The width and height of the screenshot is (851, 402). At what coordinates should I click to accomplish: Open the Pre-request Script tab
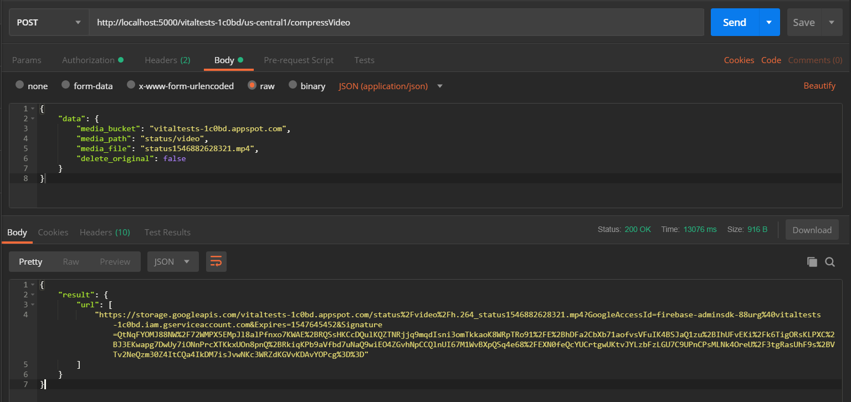299,60
